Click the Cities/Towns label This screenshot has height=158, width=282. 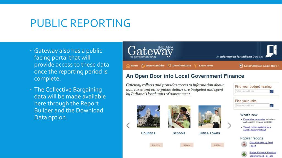click(210, 133)
